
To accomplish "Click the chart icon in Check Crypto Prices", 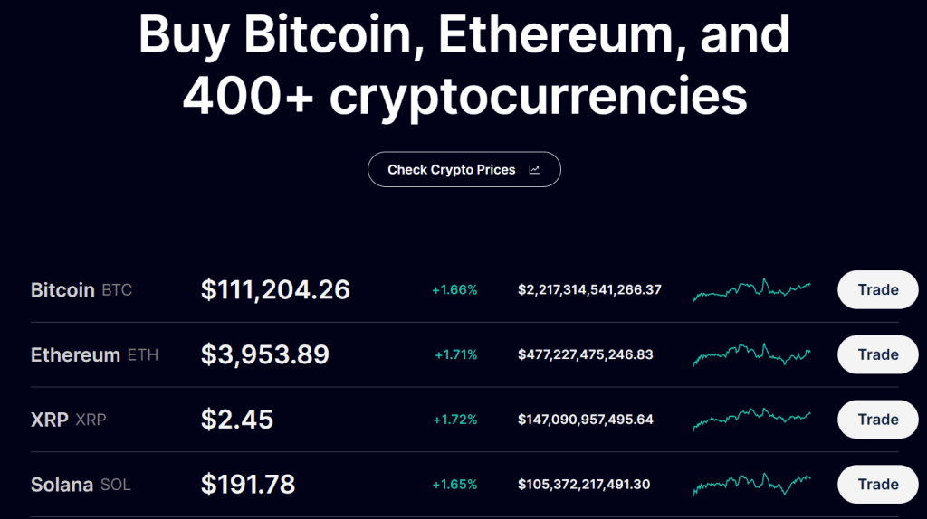I will [535, 170].
